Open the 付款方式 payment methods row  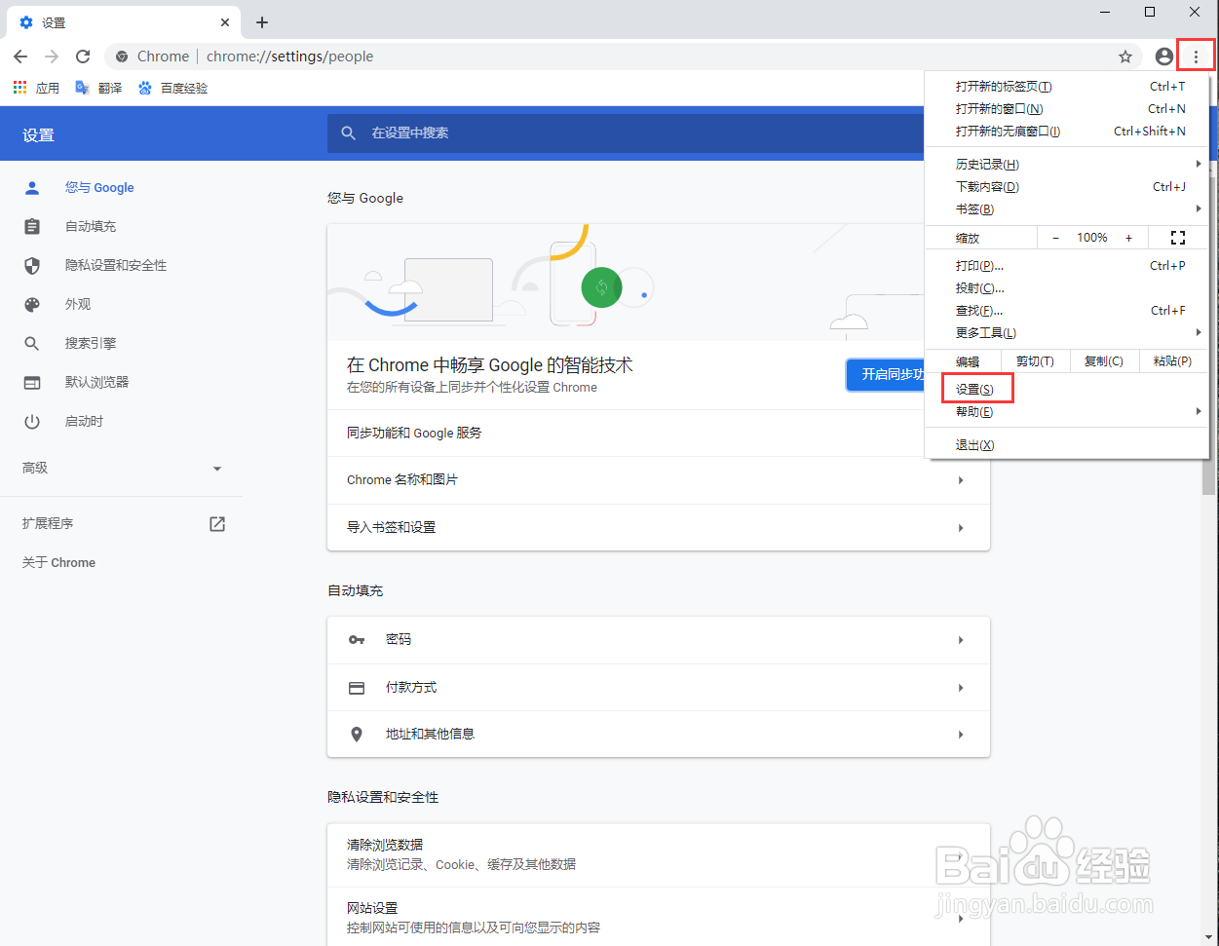(x=659, y=688)
